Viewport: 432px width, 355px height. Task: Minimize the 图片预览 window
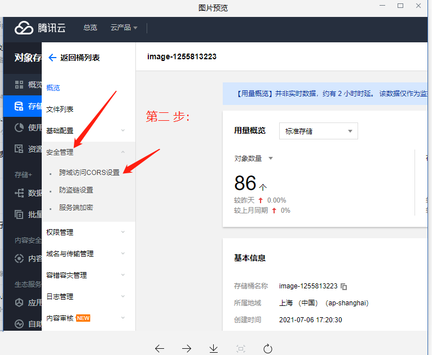click(x=382, y=6)
